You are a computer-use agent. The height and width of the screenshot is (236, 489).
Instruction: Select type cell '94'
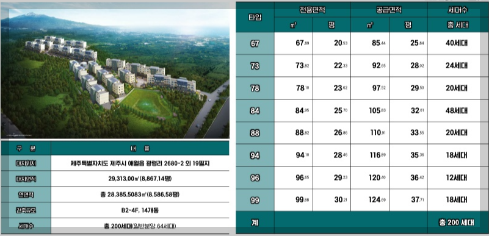click(x=255, y=156)
